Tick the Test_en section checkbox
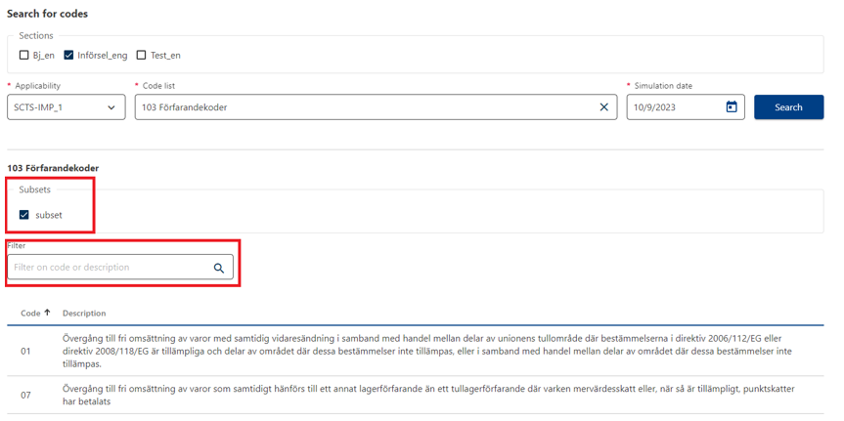Image resolution: width=844 pixels, height=421 pixels. pyautogui.click(x=141, y=56)
